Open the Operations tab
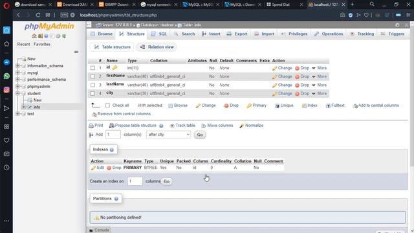Image resolution: width=414 pixels, height=233 pixels. pyautogui.click(x=329, y=34)
